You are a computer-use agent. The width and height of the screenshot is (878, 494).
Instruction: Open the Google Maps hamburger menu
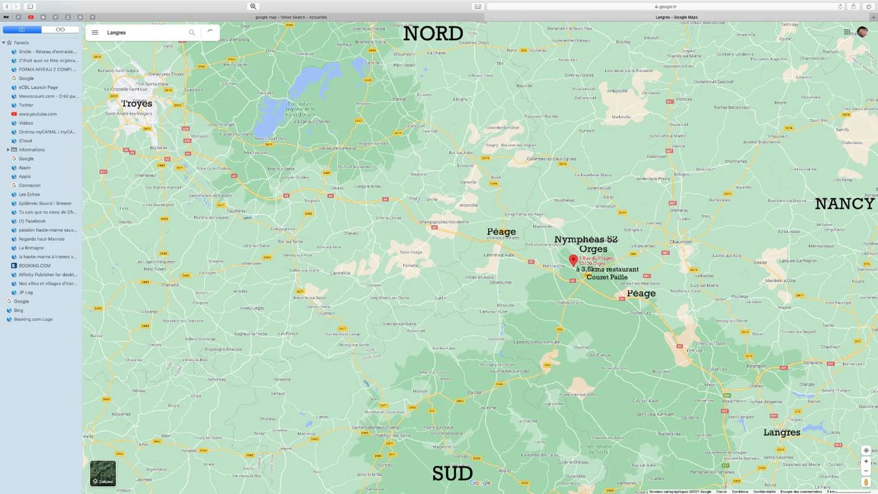tap(95, 33)
